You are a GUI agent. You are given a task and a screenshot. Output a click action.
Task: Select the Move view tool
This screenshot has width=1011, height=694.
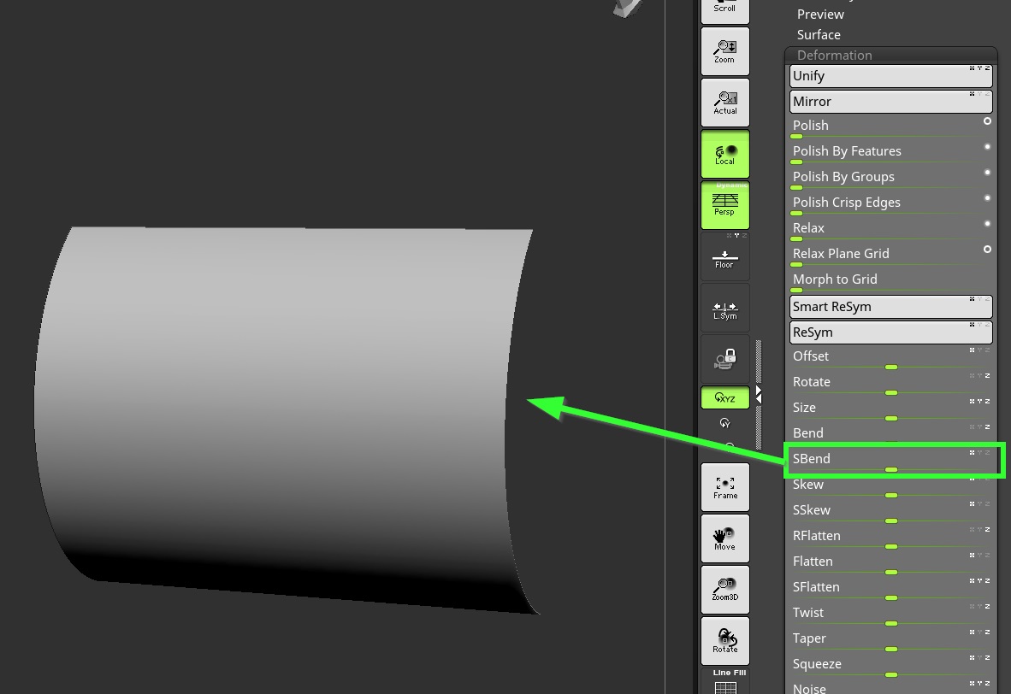724,538
